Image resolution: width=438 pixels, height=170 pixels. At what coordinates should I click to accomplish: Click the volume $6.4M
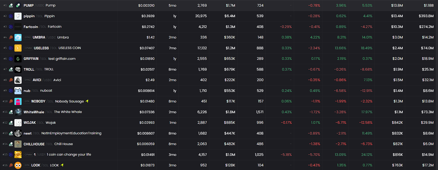pyautogui.click(x=230, y=16)
